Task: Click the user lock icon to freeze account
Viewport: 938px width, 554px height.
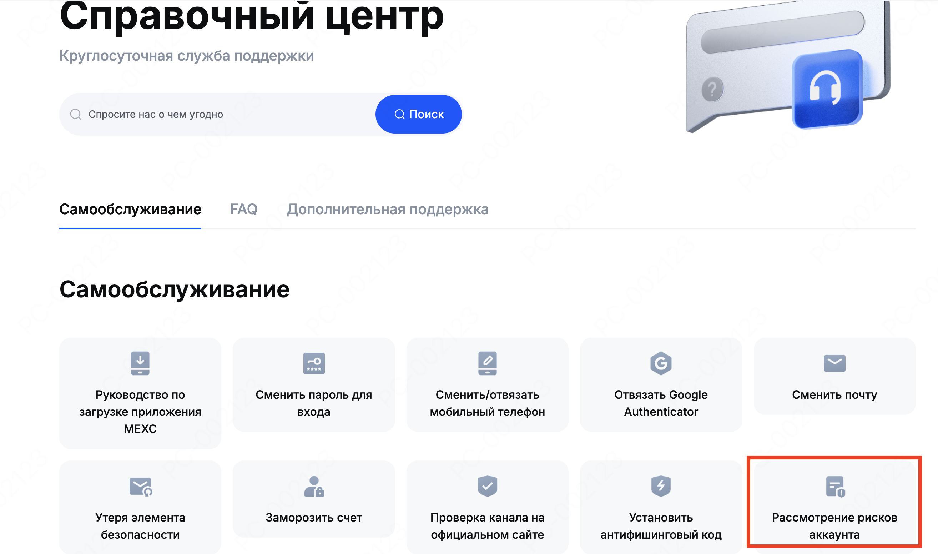Action: coord(314,486)
